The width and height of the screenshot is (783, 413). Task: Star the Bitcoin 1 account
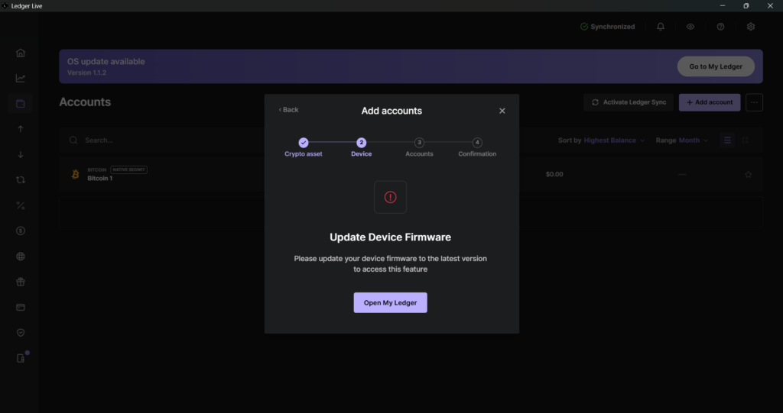748,175
